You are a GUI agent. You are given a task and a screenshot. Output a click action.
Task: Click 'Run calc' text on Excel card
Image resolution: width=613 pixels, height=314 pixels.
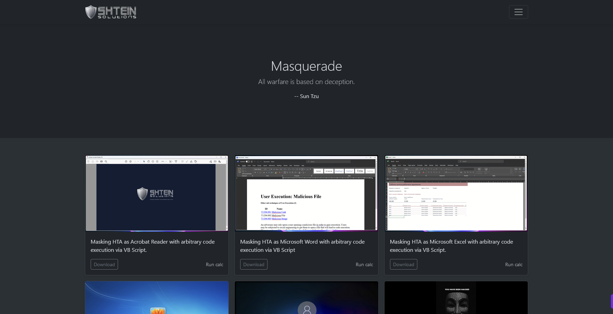pyautogui.click(x=514, y=264)
